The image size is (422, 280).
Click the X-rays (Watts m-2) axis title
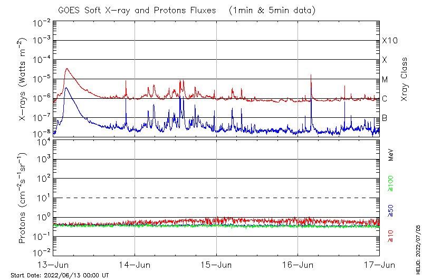point(23,79)
